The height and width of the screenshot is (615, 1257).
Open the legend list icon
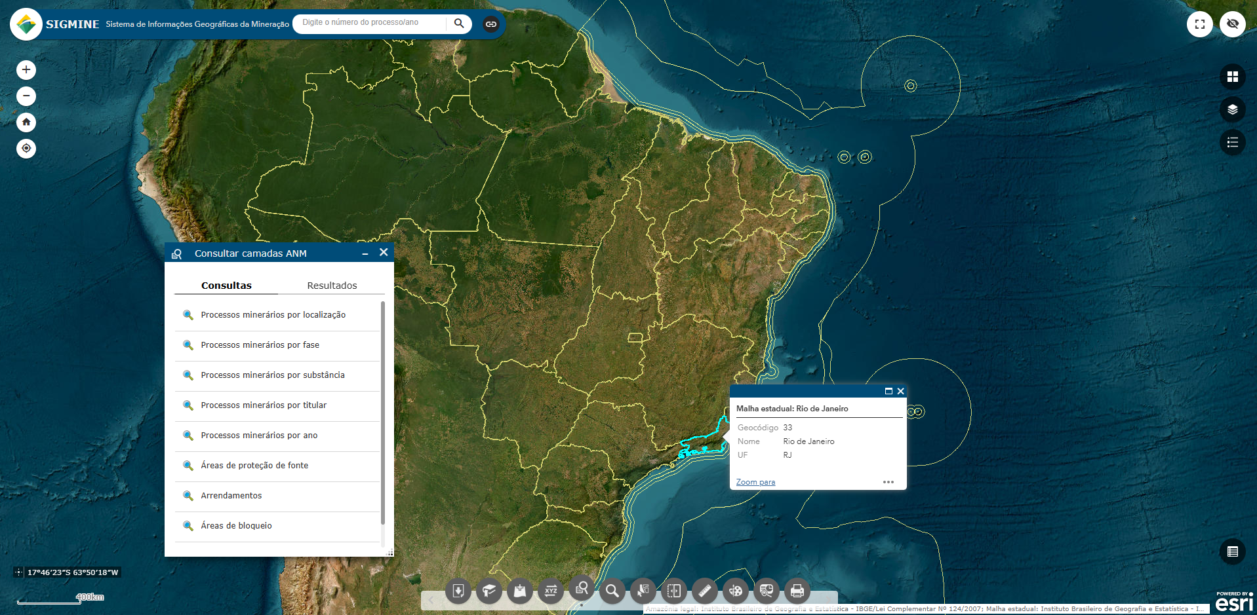pos(1232,142)
